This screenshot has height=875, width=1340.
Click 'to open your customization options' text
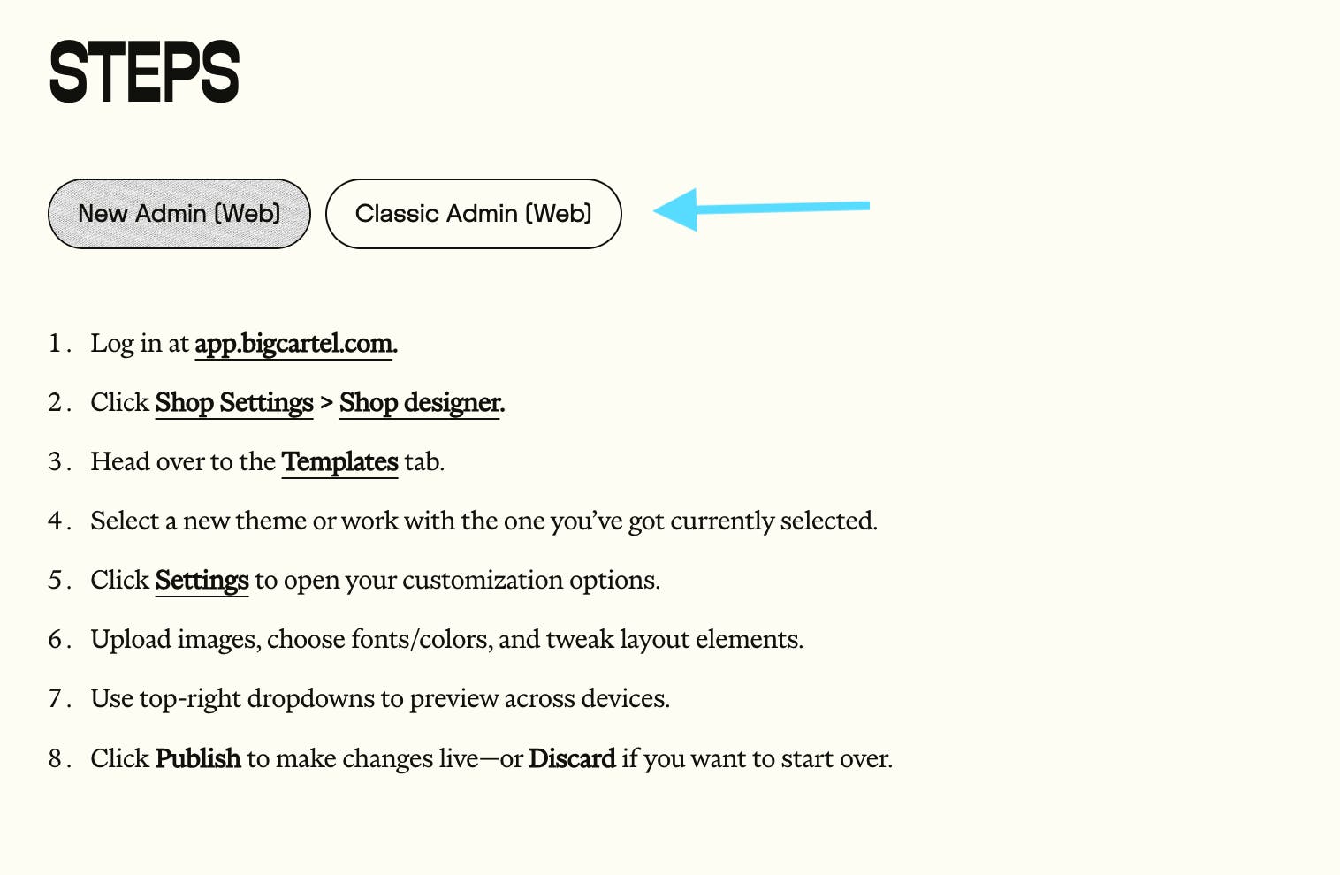pos(457,581)
